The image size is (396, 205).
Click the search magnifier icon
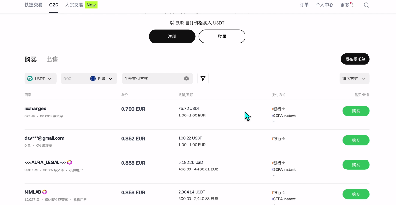pos(366,5)
